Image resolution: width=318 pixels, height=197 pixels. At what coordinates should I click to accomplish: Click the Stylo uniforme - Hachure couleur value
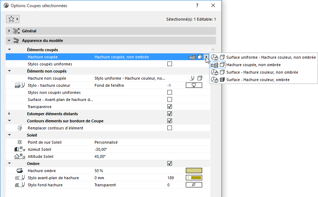coord(130,78)
